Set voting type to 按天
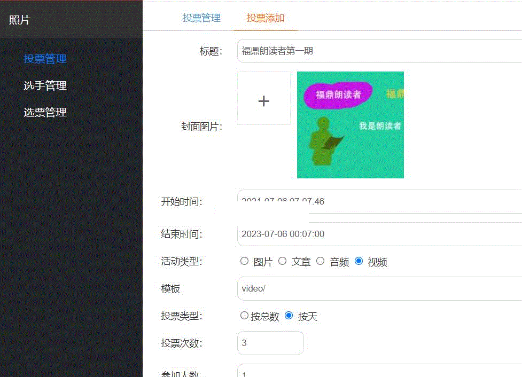This screenshot has height=377, width=522. pyautogui.click(x=289, y=316)
